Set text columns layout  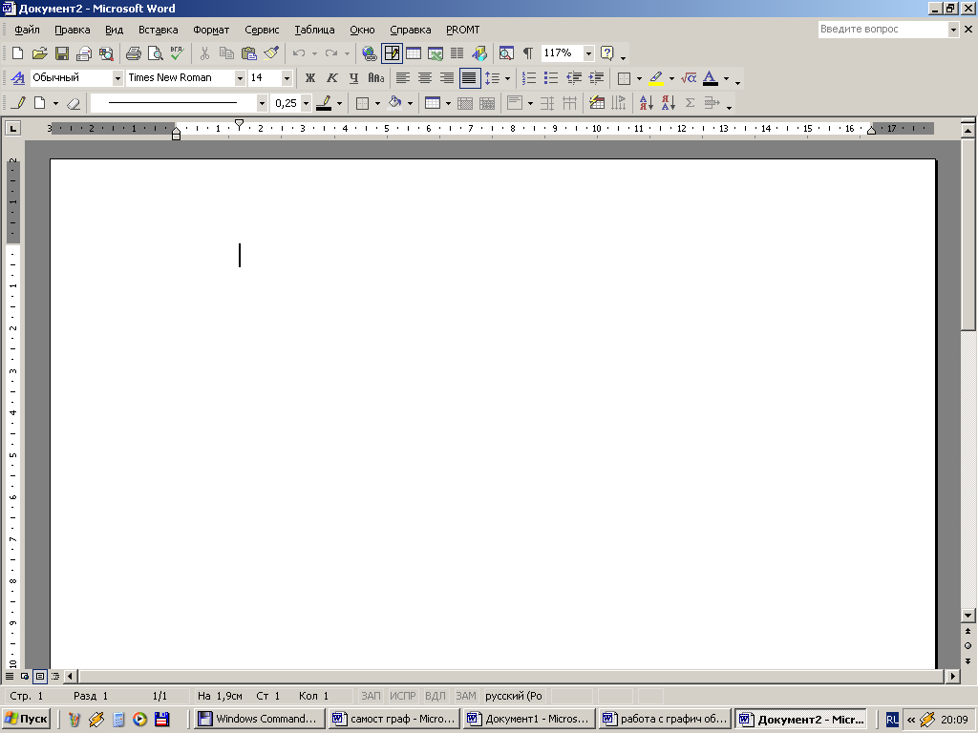coord(457,53)
